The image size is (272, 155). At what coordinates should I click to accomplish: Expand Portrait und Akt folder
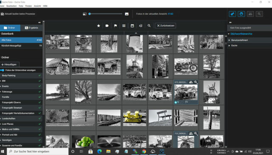[x=1, y=135]
